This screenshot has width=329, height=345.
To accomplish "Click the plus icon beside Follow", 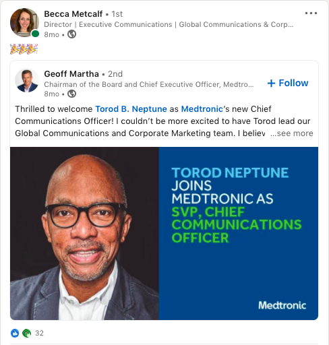I will 271,83.
